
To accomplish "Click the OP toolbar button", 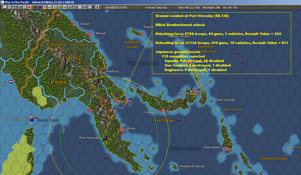I will tap(80, 7).
